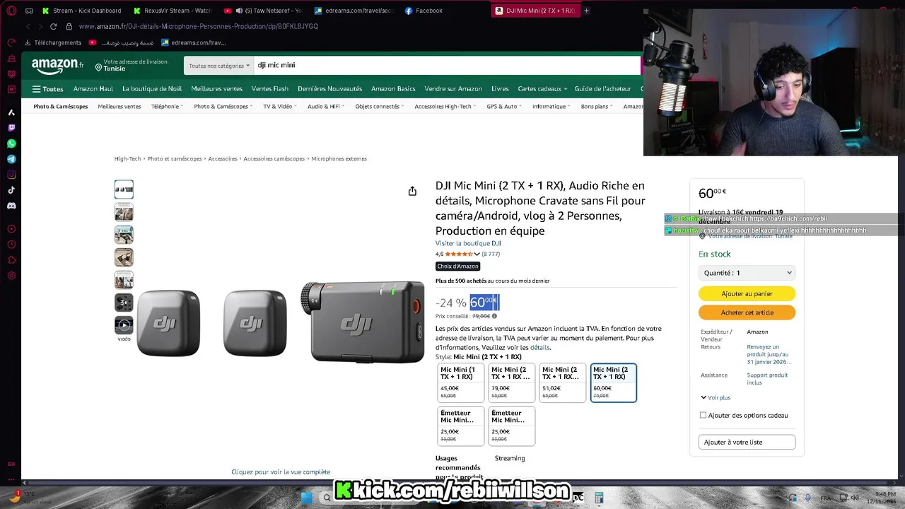The image size is (905, 509).
Task: Open the Opera menu logo
Action: (x=11, y=11)
